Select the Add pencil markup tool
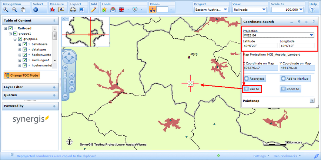Viewport: 321px width, 160px height. point(94,10)
